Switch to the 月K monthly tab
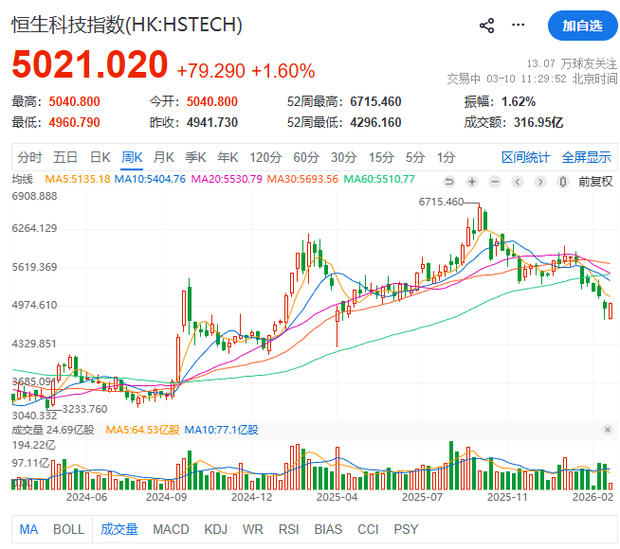This screenshot has height=549, width=620. pyautogui.click(x=164, y=157)
